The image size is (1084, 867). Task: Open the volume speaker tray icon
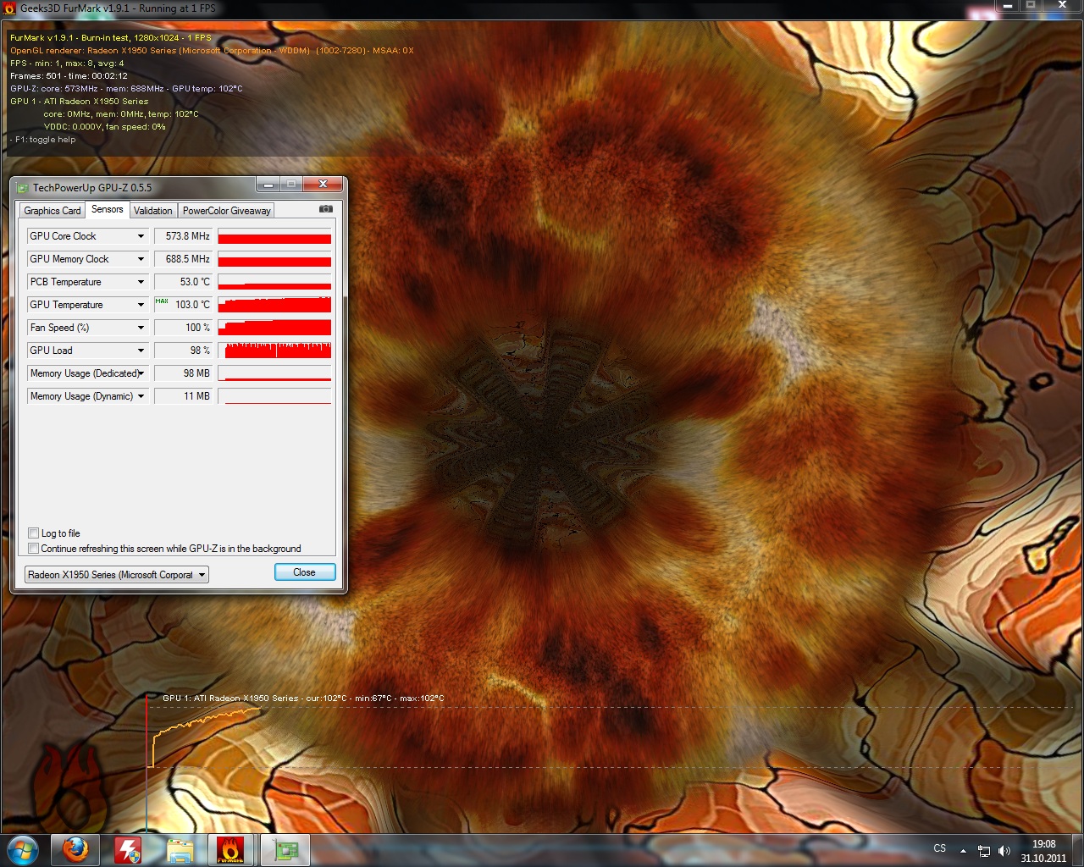(1004, 851)
